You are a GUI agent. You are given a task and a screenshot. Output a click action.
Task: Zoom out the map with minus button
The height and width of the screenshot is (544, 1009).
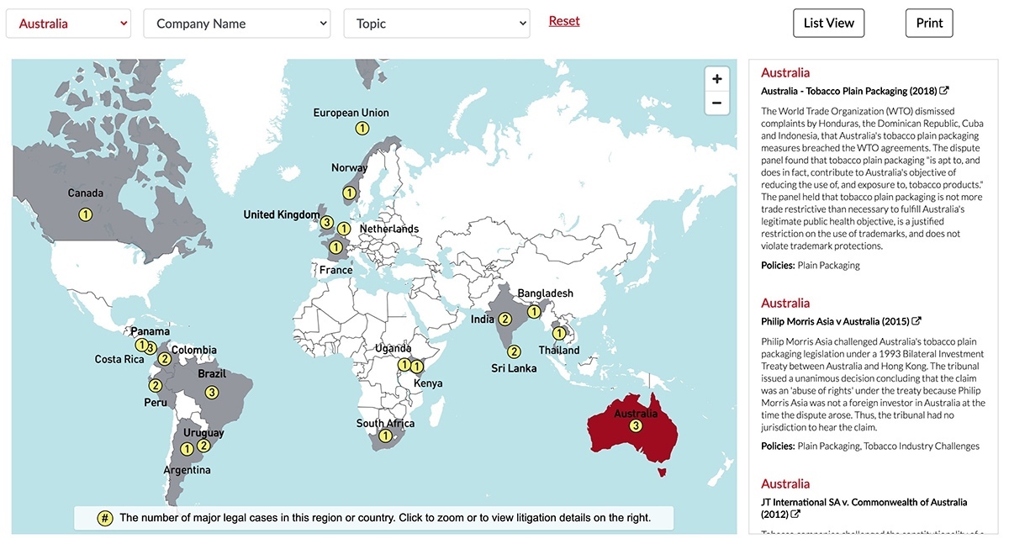click(716, 103)
